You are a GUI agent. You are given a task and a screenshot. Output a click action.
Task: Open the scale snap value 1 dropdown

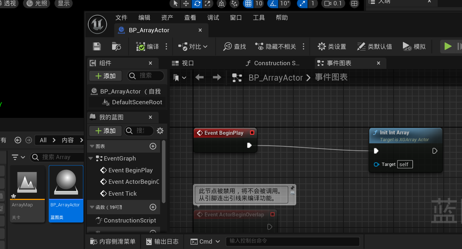[x=313, y=4]
